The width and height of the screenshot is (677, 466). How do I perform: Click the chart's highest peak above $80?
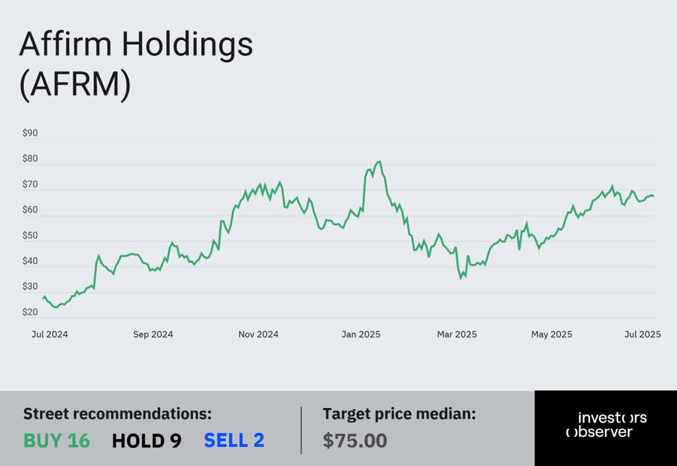(379, 162)
